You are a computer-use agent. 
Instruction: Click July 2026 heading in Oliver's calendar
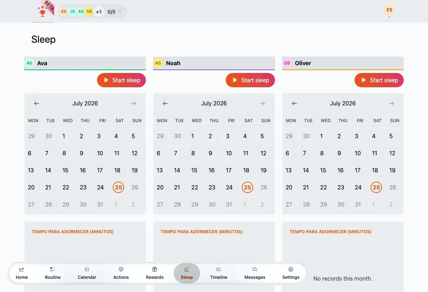pos(343,103)
